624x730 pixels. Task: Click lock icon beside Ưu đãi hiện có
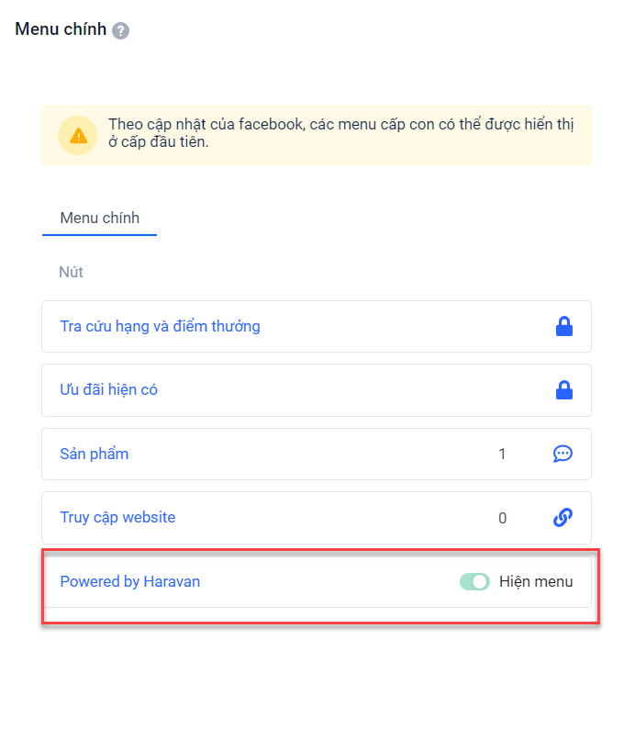click(563, 390)
